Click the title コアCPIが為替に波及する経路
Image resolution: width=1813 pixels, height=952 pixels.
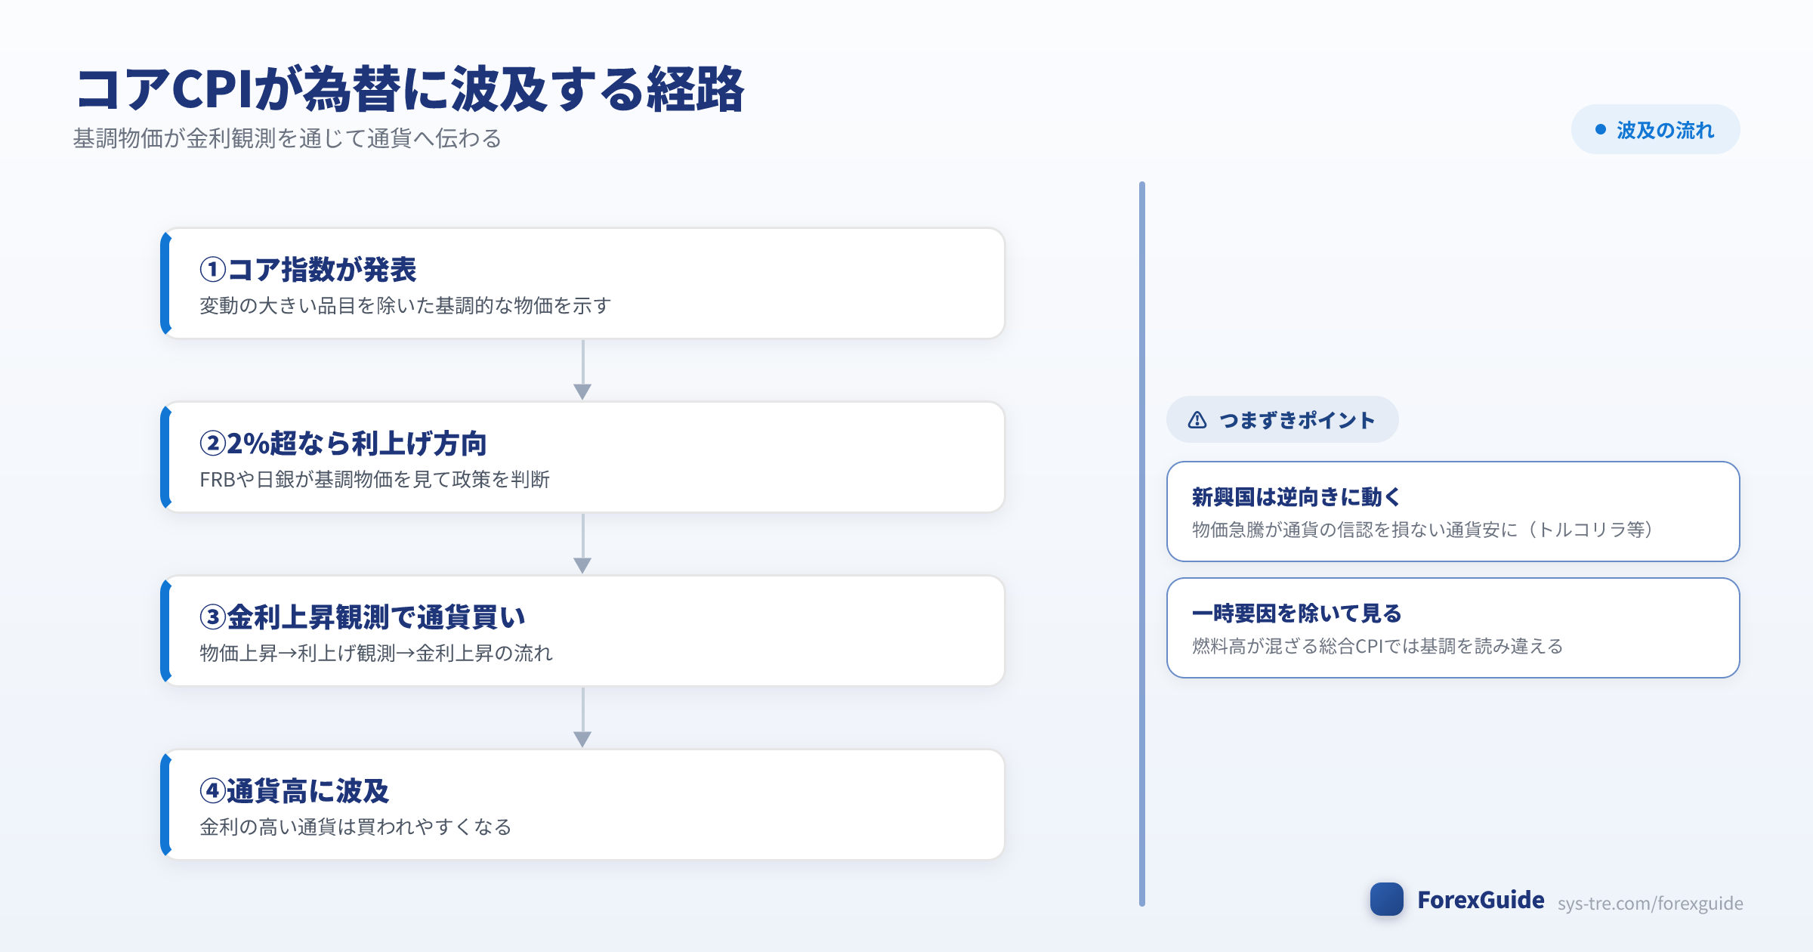click(410, 89)
